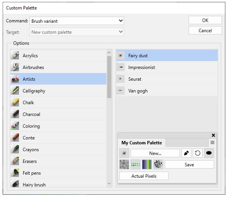Choose the Calligraphy brush category
The image size is (228, 197).
(34, 91)
